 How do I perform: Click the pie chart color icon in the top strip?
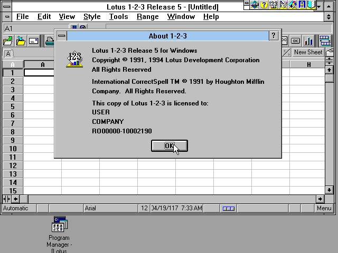pyautogui.click(x=293, y=5)
